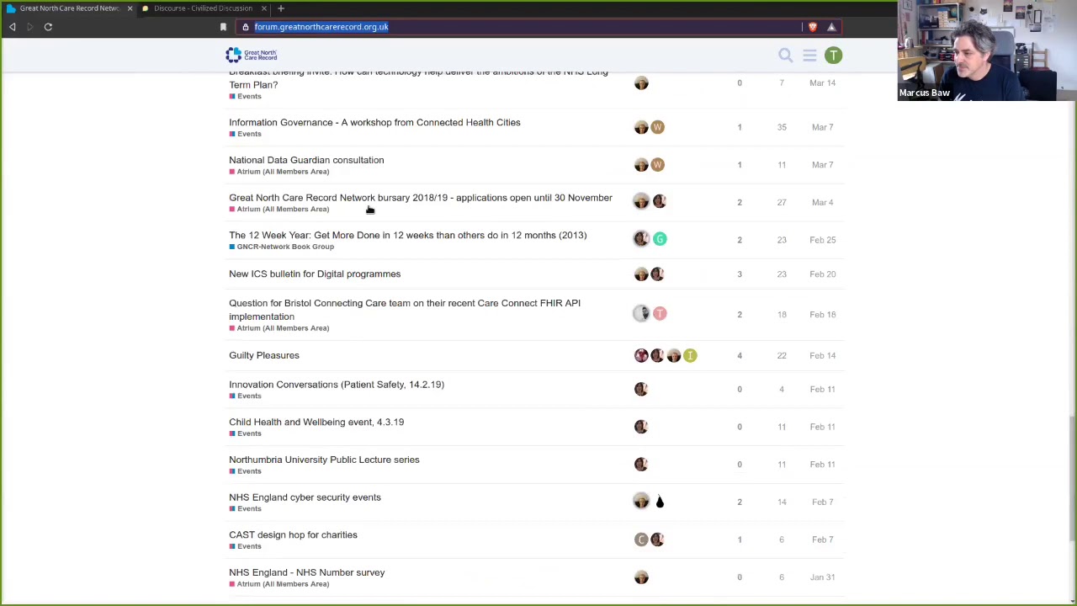This screenshot has width=1077, height=606.
Task: Open the Guilty Pleasures topic
Action: click(x=263, y=355)
